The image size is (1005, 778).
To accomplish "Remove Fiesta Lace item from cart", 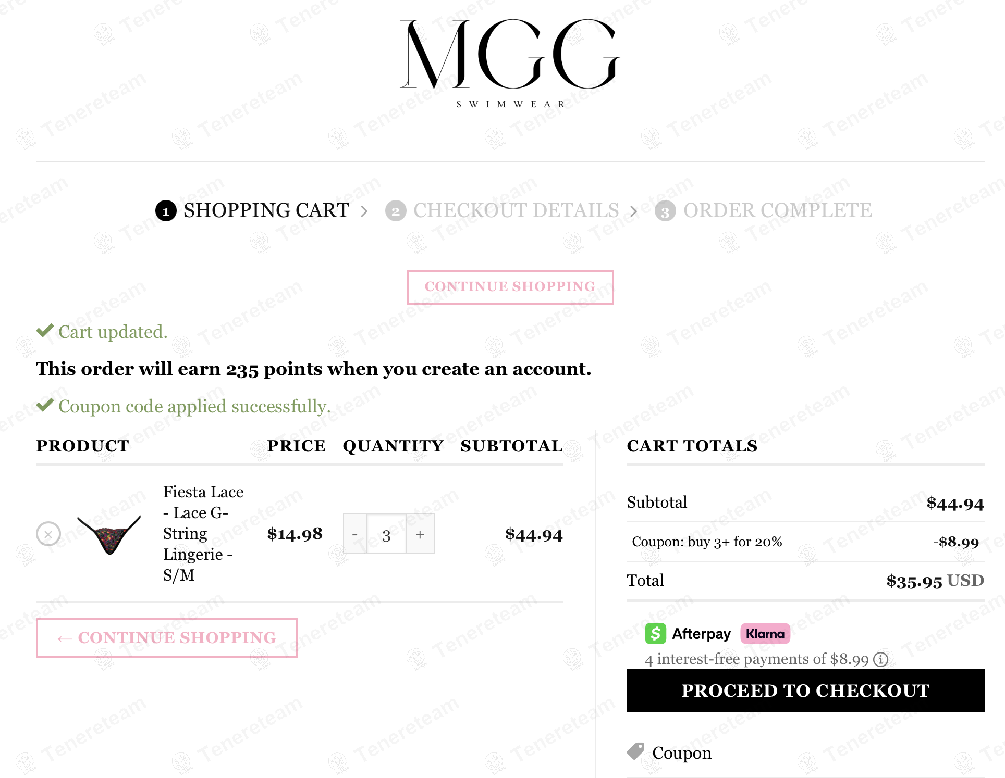I will pyautogui.click(x=48, y=534).
